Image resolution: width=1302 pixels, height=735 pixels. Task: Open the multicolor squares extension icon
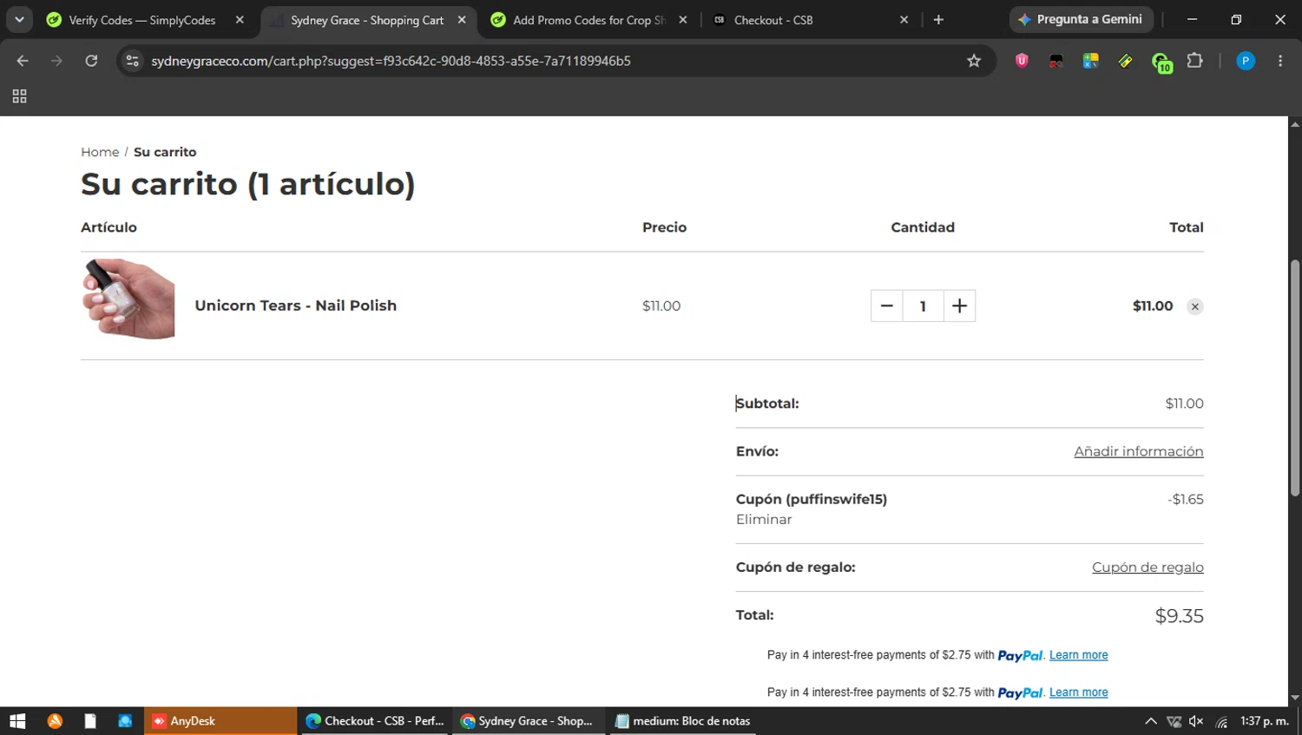point(1091,61)
